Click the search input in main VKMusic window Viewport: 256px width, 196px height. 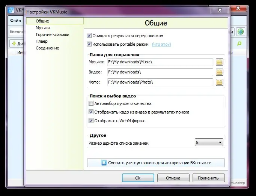pos(16,31)
